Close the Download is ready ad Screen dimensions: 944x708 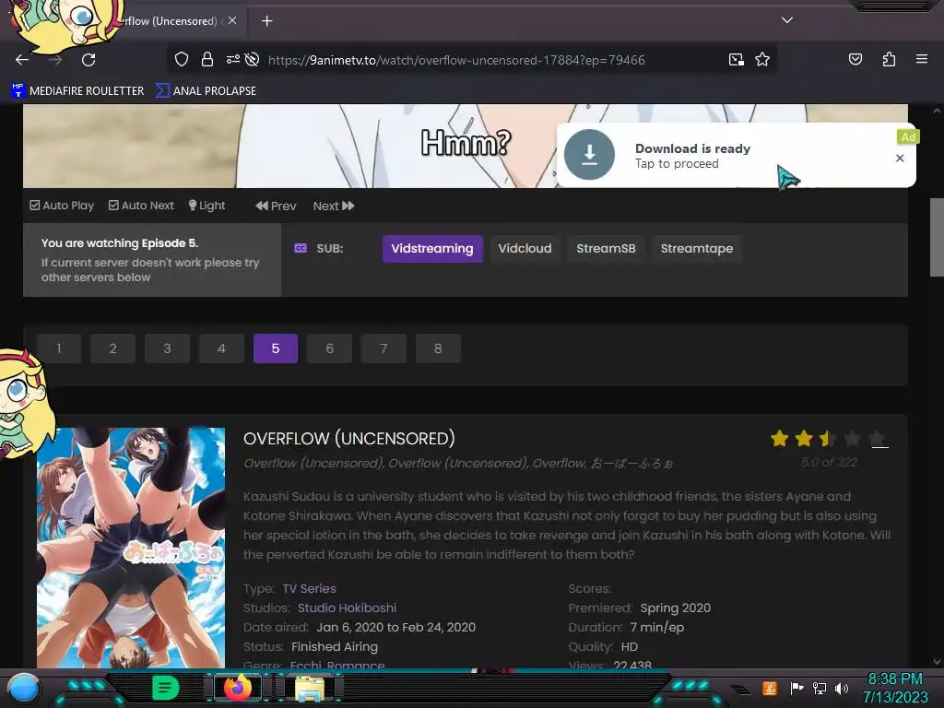[900, 159]
